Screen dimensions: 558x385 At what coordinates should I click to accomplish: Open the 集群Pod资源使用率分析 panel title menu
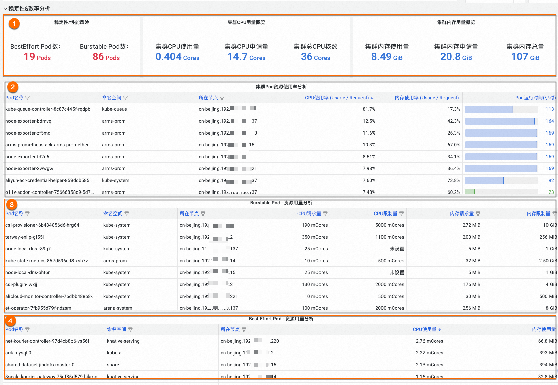click(281, 87)
